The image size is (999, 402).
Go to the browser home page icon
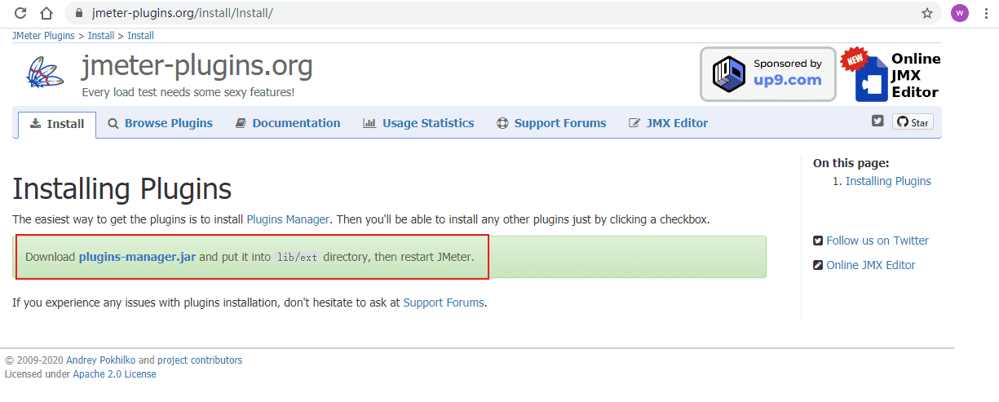pos(47,13)
